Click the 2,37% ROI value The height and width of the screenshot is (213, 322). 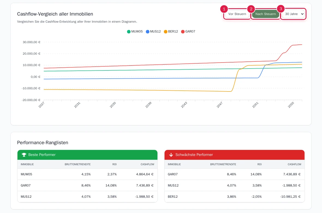point(112,174)
